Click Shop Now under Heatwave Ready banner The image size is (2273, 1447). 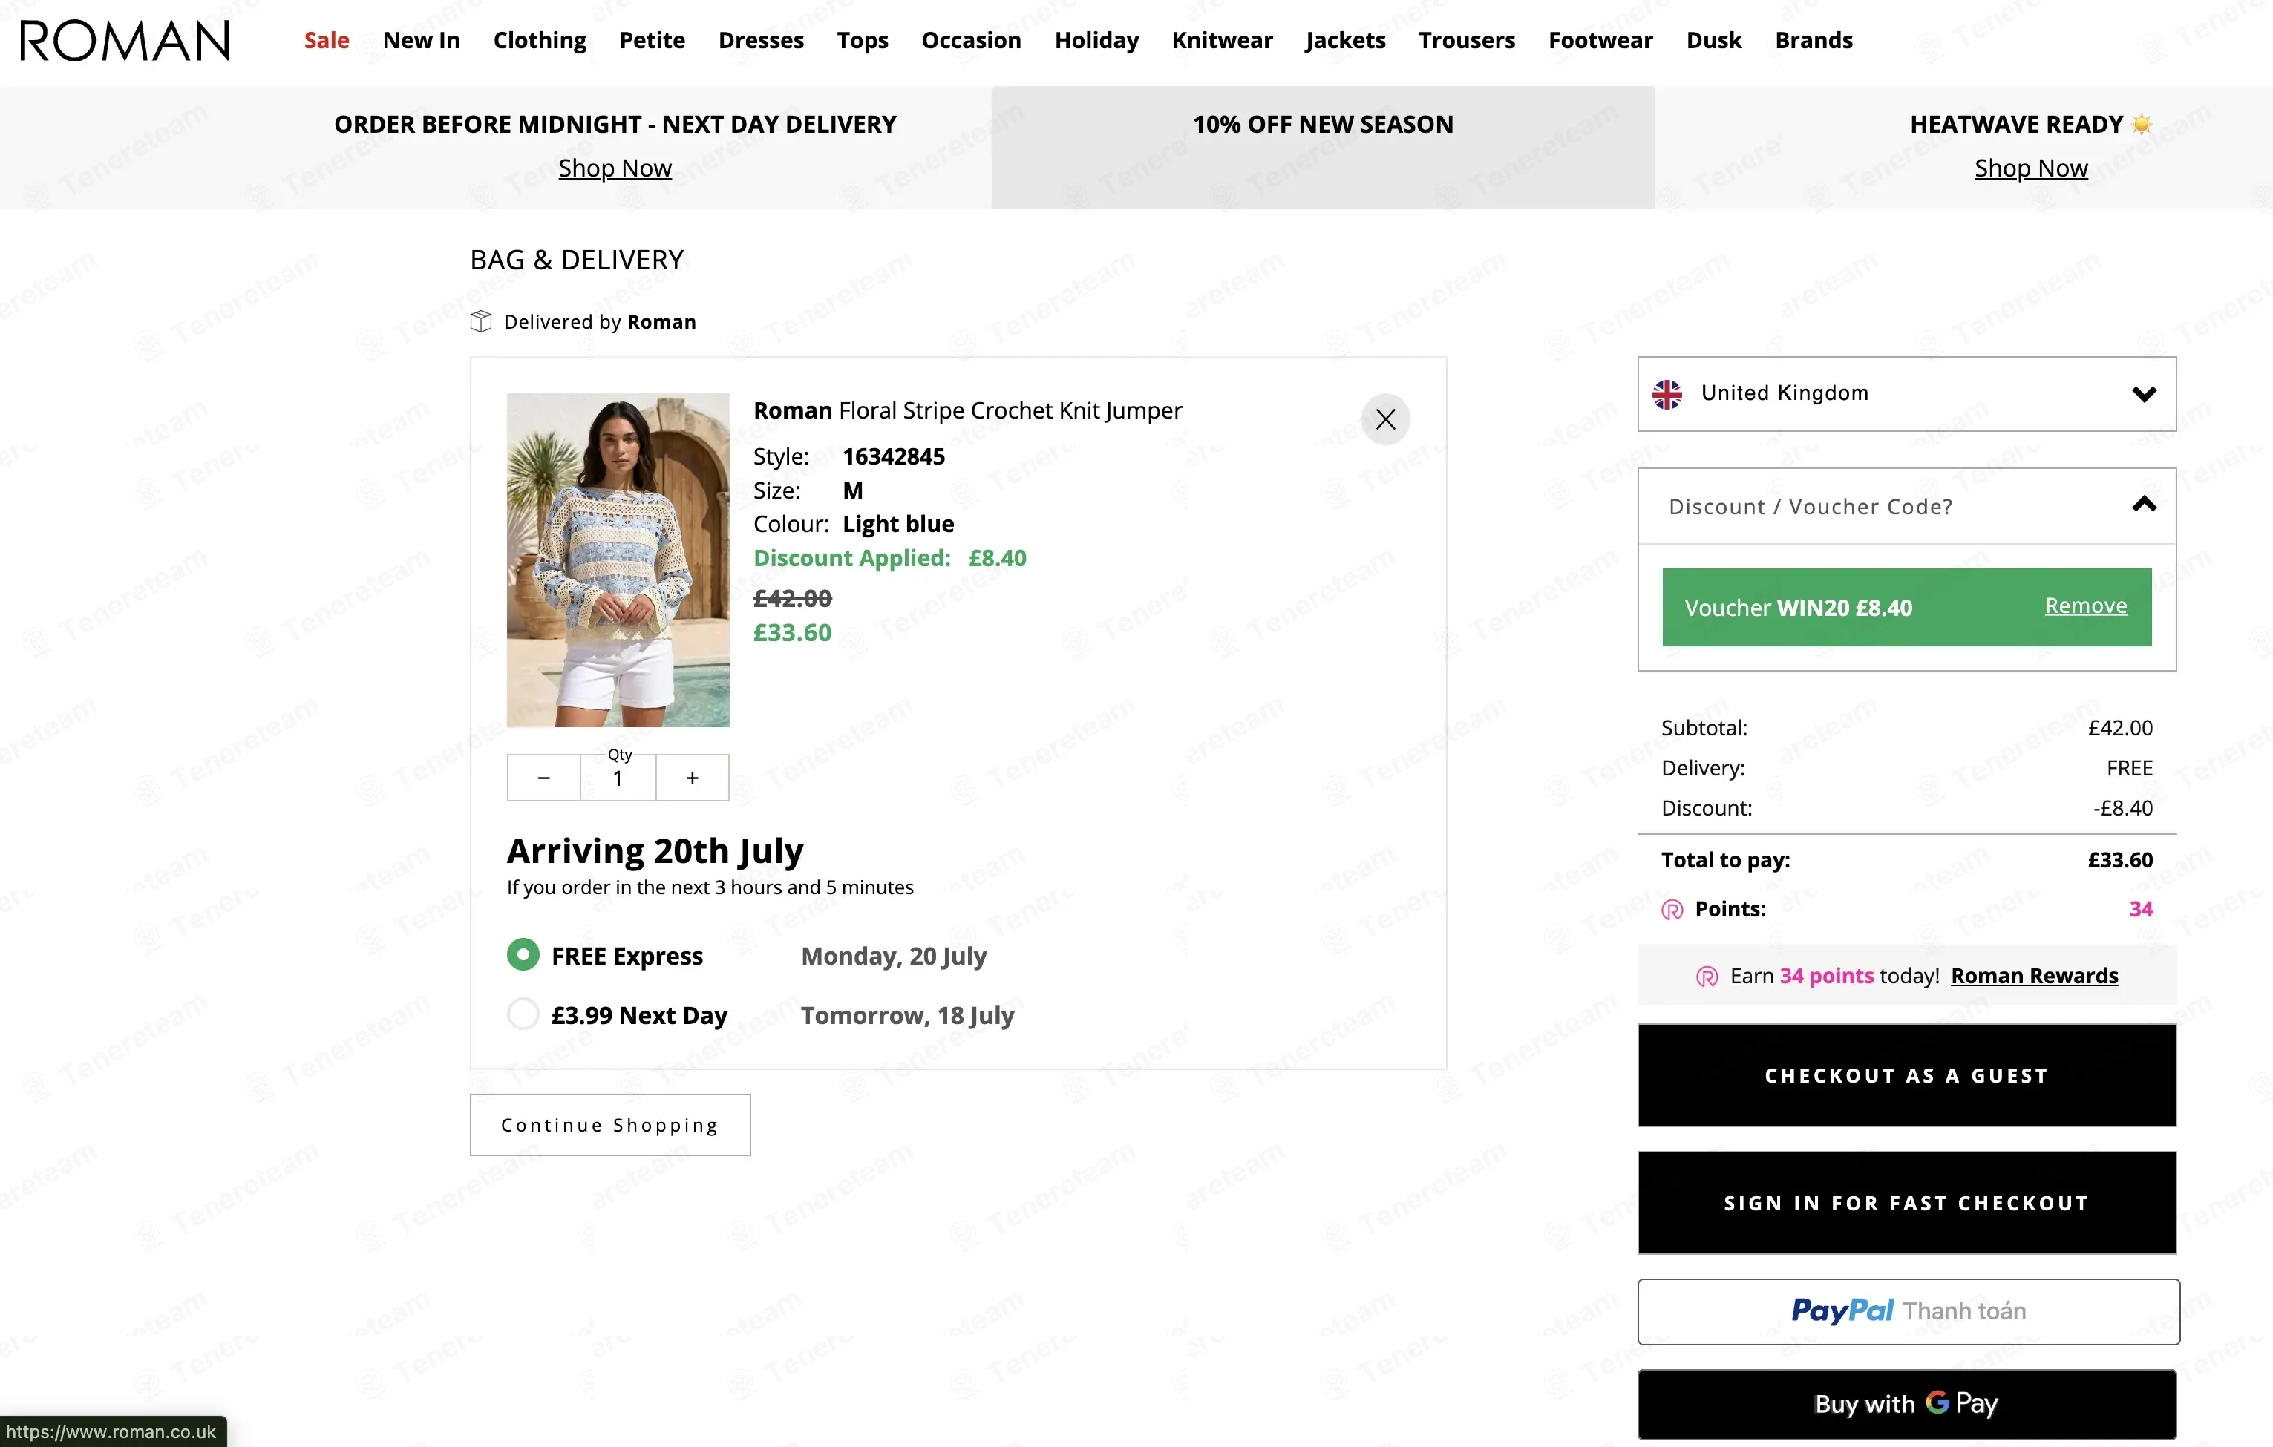(2031, 168)
